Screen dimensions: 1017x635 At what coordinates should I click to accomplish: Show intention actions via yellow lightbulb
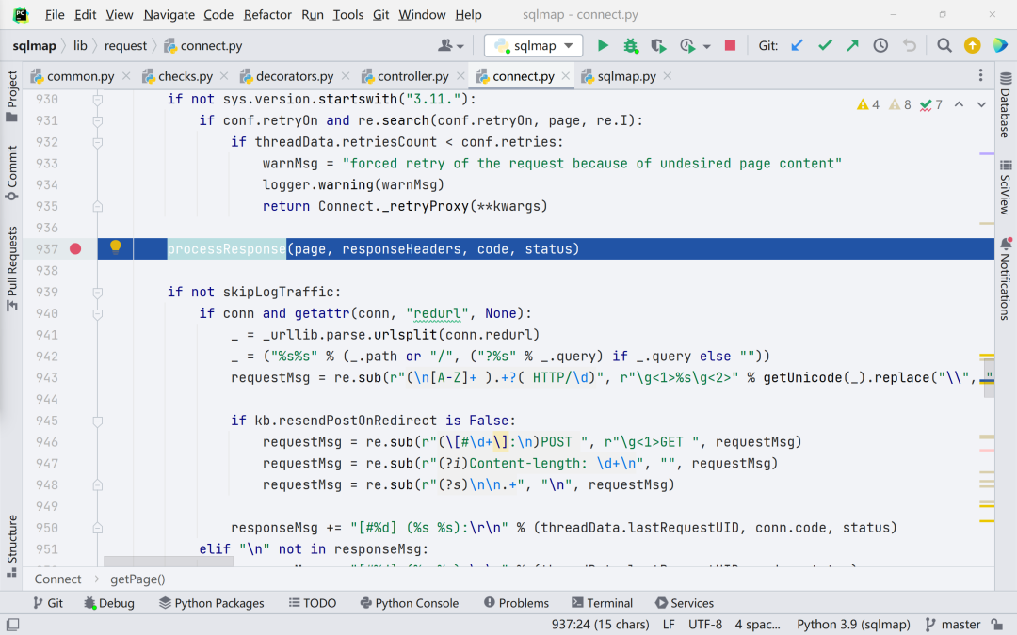(x=116, y=246)
